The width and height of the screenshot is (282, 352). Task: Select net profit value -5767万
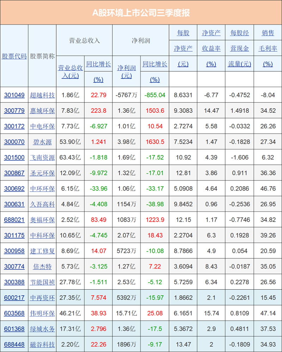pyautogui.click(x=127, y=95)
